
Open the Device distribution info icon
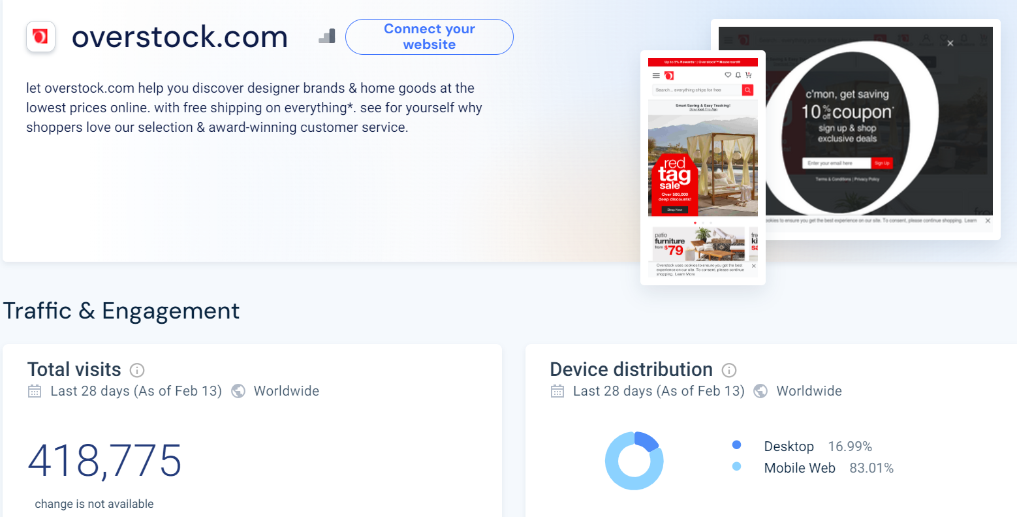[x=729, y=370]
